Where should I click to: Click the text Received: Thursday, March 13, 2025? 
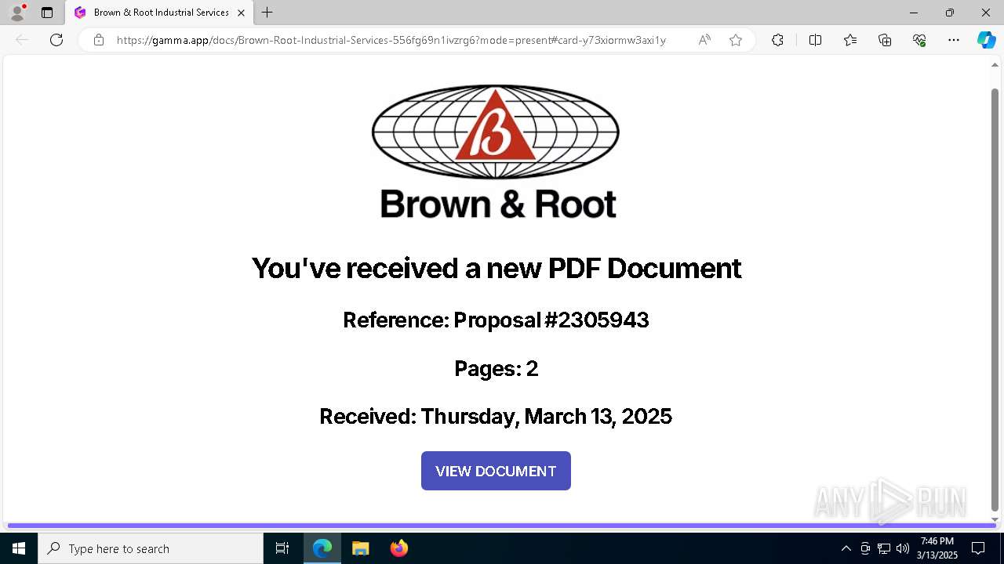pyautogui.click(x=496, y=416)
